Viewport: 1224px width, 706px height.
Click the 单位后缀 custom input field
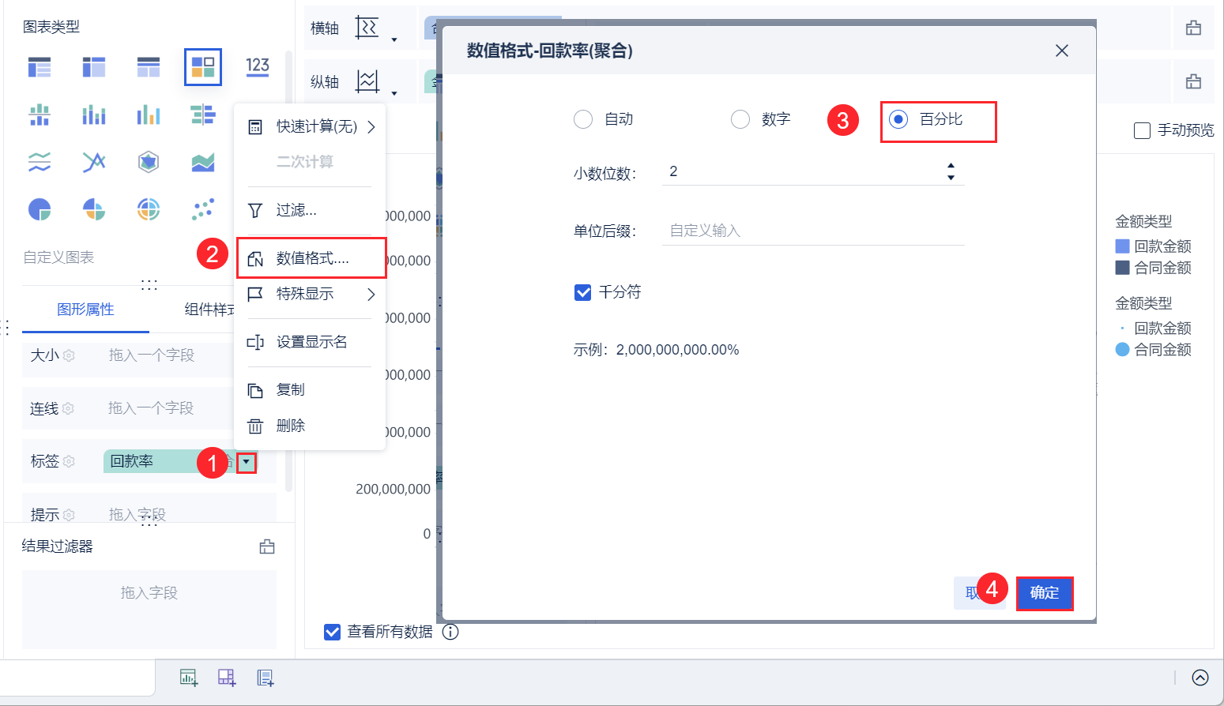click(813, 231)
